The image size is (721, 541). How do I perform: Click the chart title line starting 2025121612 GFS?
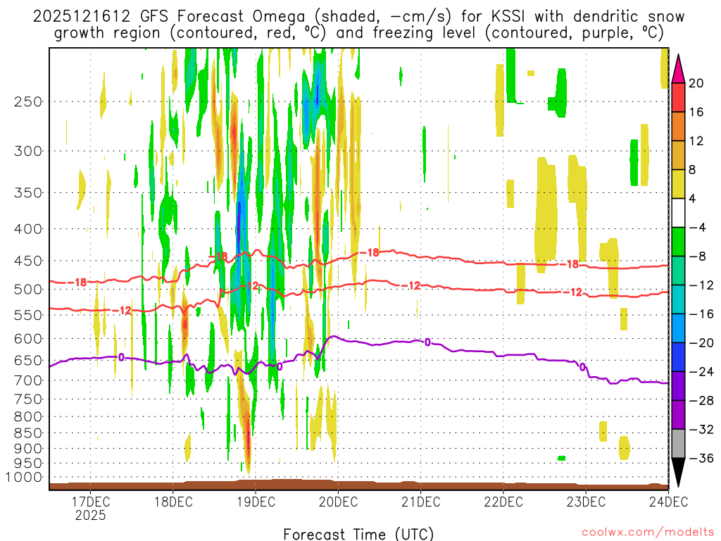pos(358,17)
